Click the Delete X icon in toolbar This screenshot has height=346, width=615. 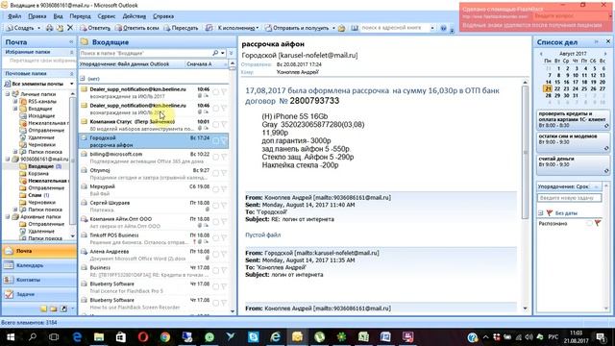70,28
